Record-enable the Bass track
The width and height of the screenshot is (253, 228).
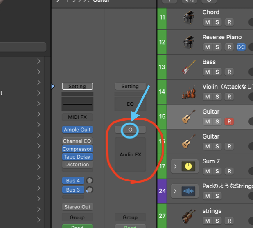[229, 72]
